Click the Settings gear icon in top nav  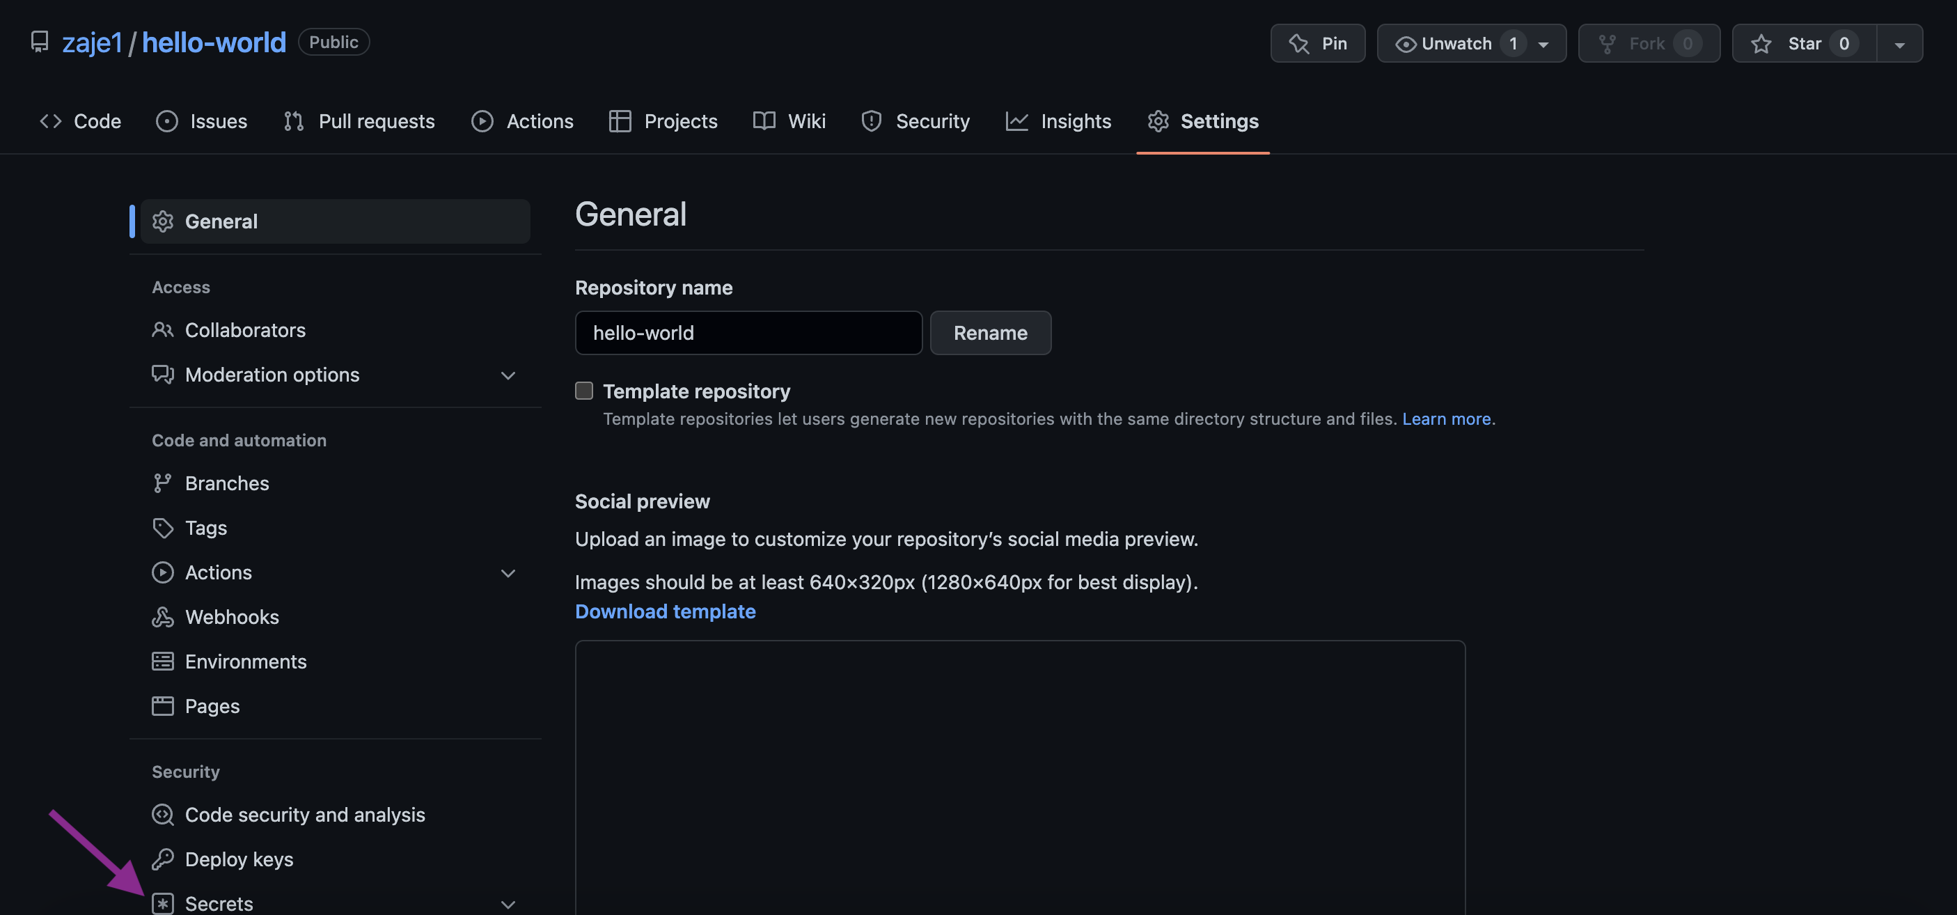(1158, 121)
